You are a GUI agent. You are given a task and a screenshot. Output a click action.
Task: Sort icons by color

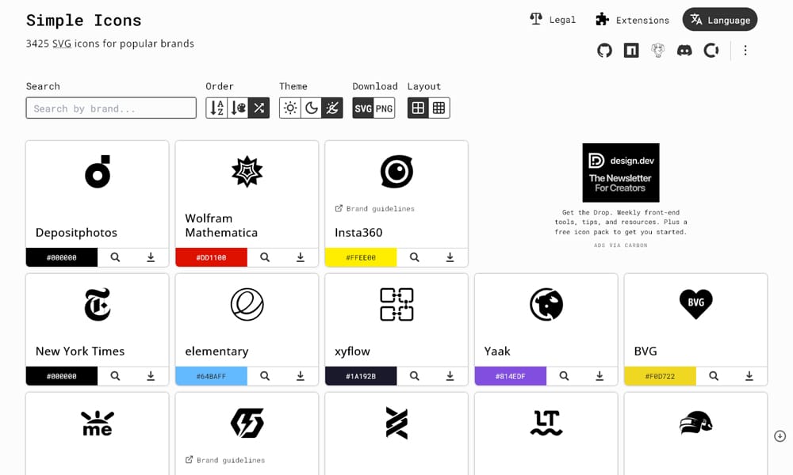(x=238, y=108)
